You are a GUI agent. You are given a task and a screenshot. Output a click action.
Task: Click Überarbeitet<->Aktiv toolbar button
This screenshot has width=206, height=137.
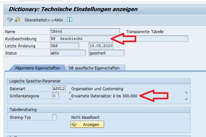coord(44,20)
